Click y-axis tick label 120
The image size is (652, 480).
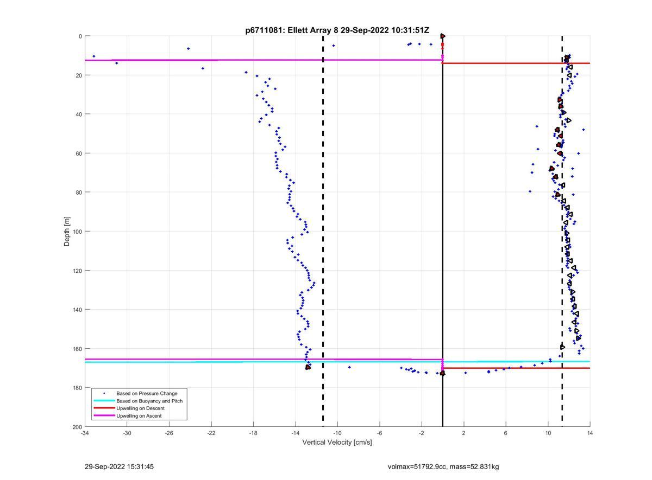click(x=77, y=271)
